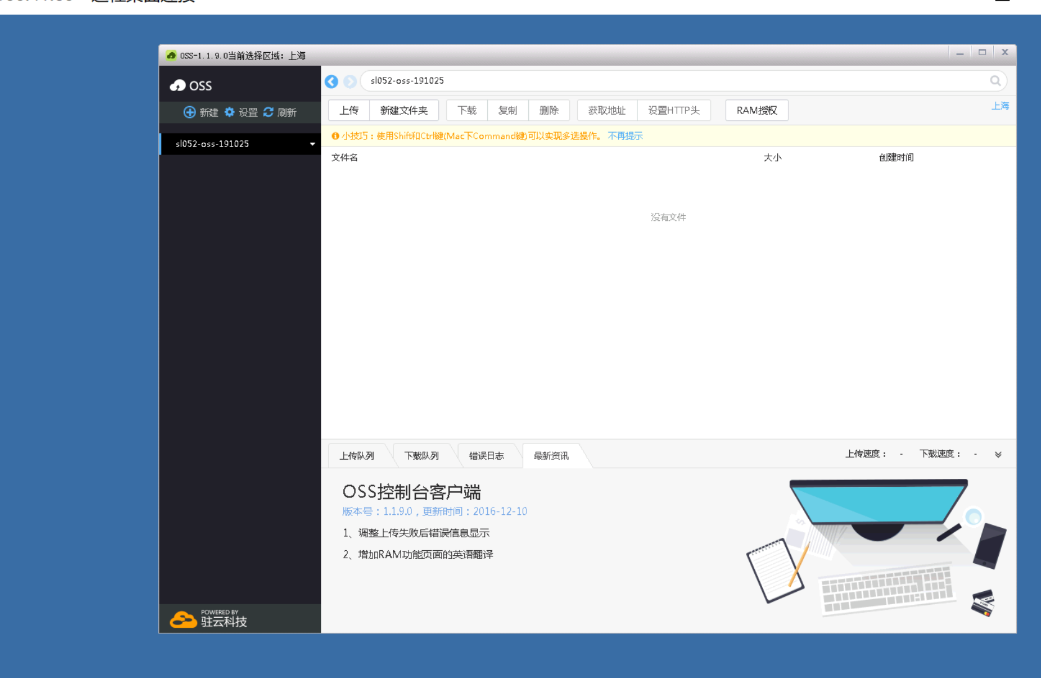
Task: Click note 增加RAM功能页面的英语翻译
Action: click(426, 555)
